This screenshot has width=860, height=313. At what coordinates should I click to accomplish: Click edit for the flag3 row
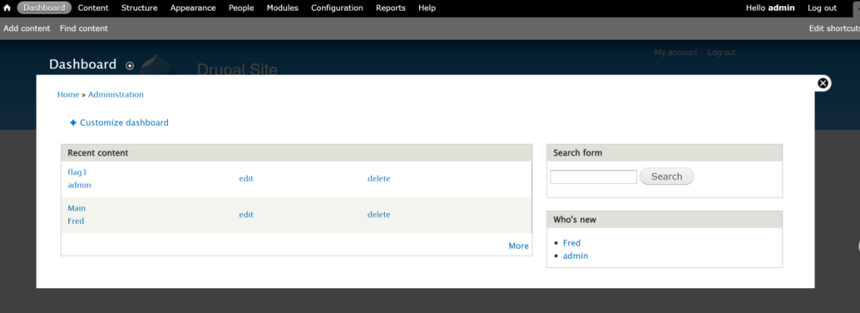click(x=246, y=179)
